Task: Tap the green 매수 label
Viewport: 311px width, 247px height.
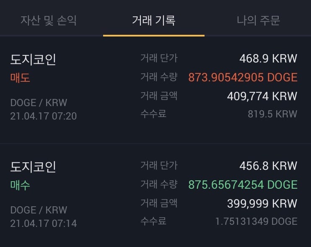Action: [x=20, y=185]
